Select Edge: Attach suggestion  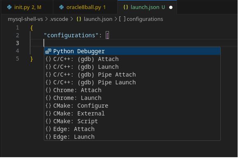coord(132,129)
